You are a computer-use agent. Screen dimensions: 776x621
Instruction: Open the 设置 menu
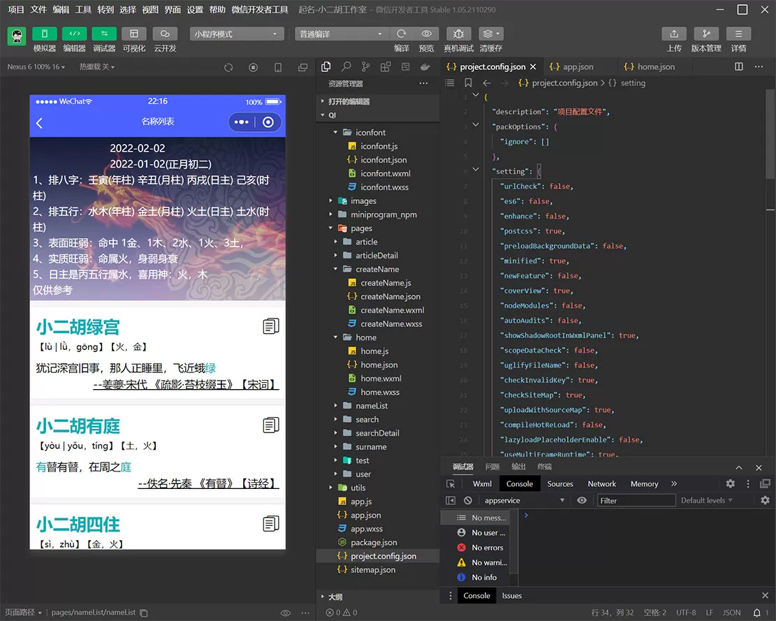195,9
